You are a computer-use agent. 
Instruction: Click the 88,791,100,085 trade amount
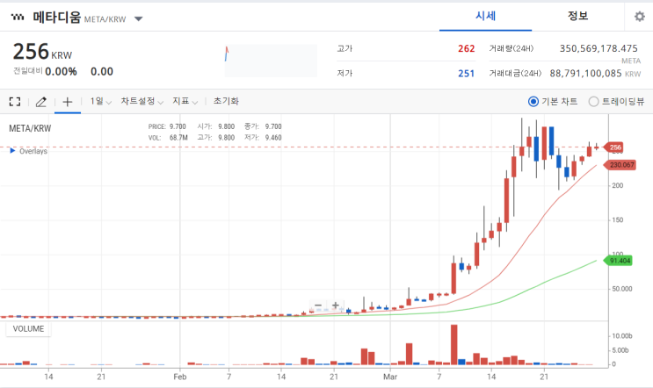(585, 74)
